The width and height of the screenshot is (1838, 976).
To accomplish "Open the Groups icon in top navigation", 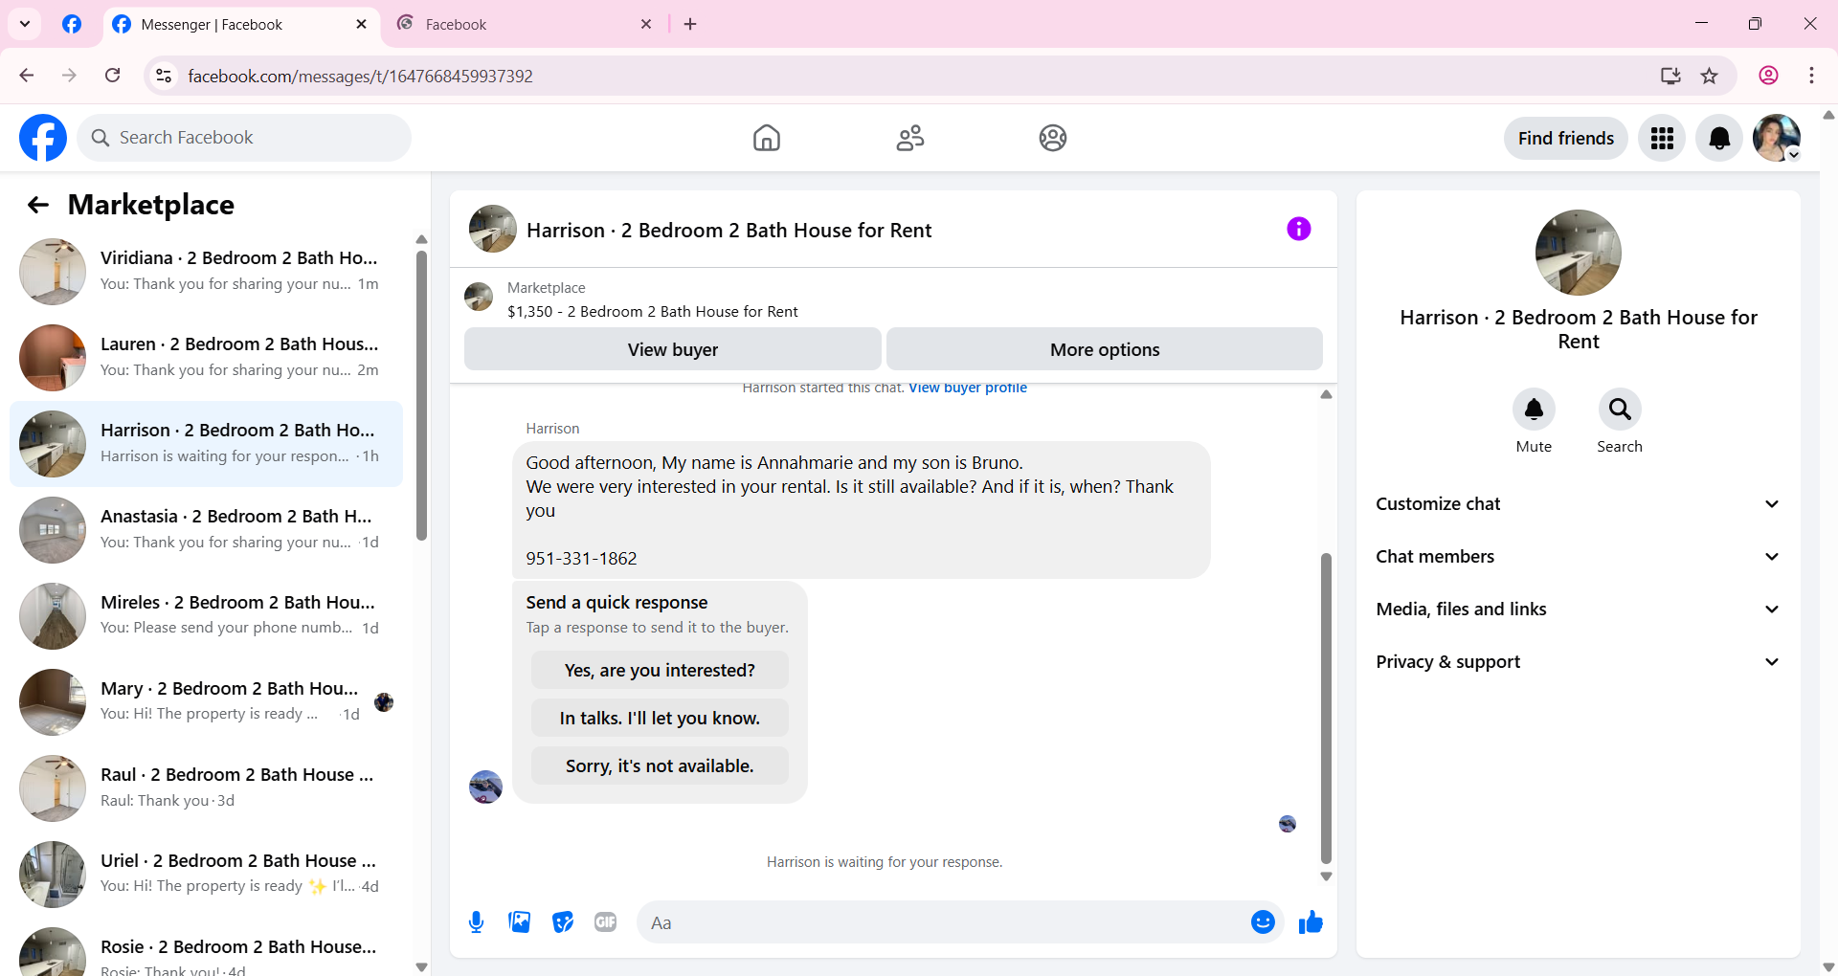I will pyautogui.click(x=1053, y=138).
